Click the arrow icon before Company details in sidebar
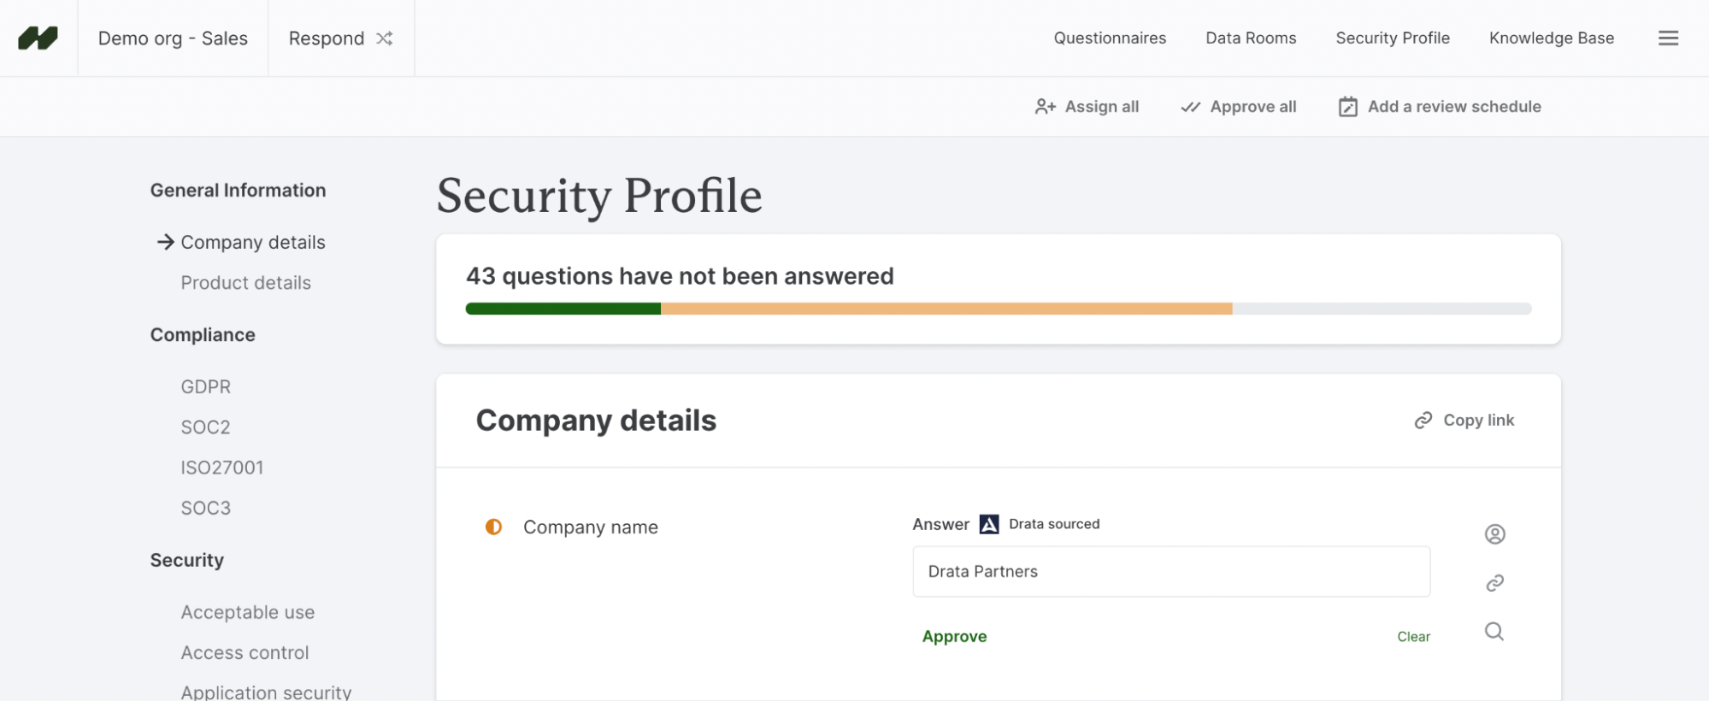This screenshot has height=701, width=1709. click(166, 242)
